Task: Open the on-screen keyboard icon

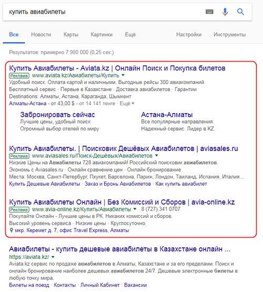Action: 209,12
